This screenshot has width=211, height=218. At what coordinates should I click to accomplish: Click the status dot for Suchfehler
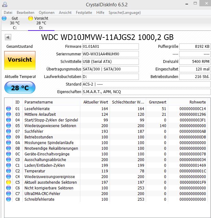[x=9, y=131]
